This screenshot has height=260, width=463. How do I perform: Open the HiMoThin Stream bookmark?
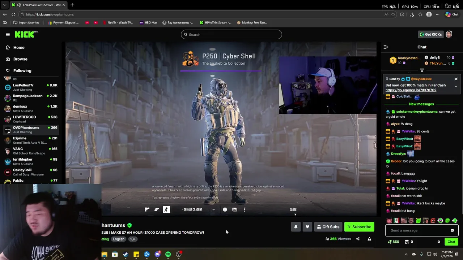coord(215,22)
